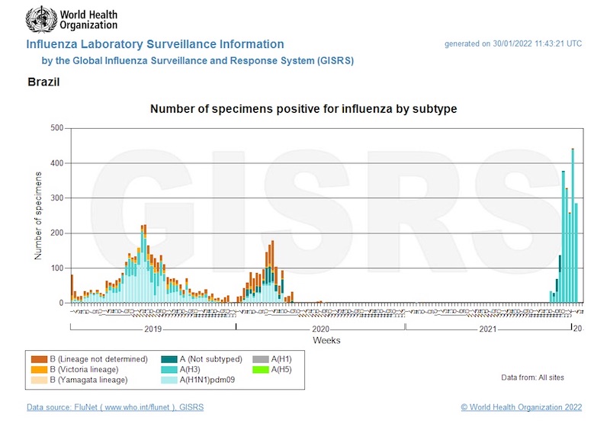The width and height of the screenshot is (610, 421).
Task: Click the 200 y-axis tick label
Action: coord(56,233)
